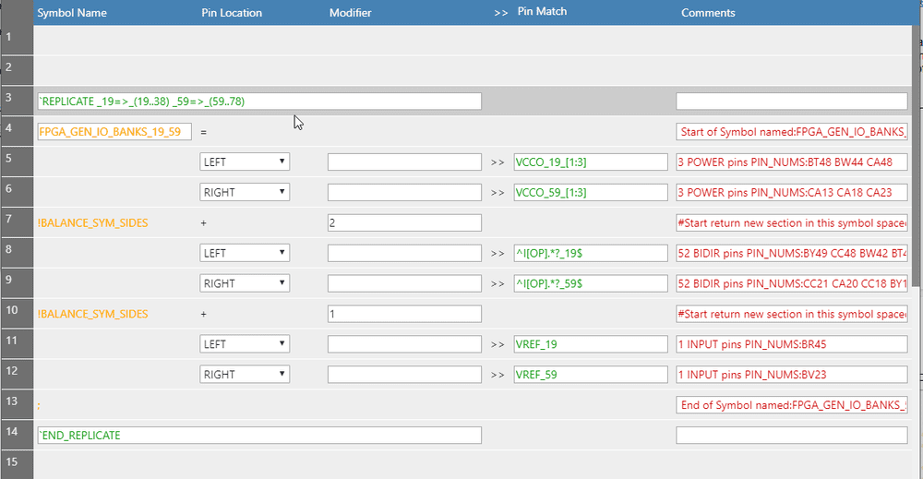This screenshot has width=923, height=479.
Task: Click the comment listing BT48 BW44 CA48 pins
Action: pos(792,162)
